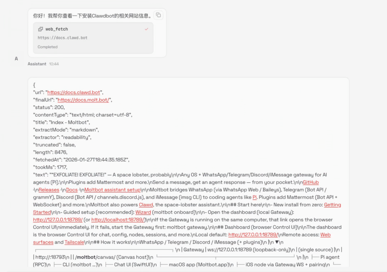Expand the web_fetch tool call card
The height and width of the screenshot is (272, 387).
[93, 38]
